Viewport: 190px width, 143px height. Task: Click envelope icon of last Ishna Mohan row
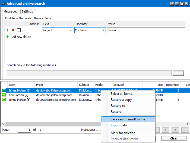[x=4, y=100]
